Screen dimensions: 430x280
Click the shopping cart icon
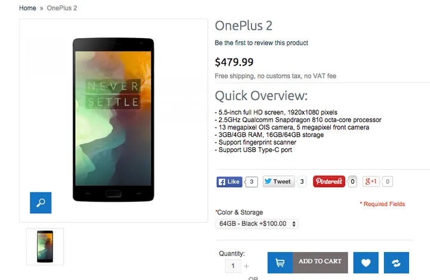tap(280, 263)
